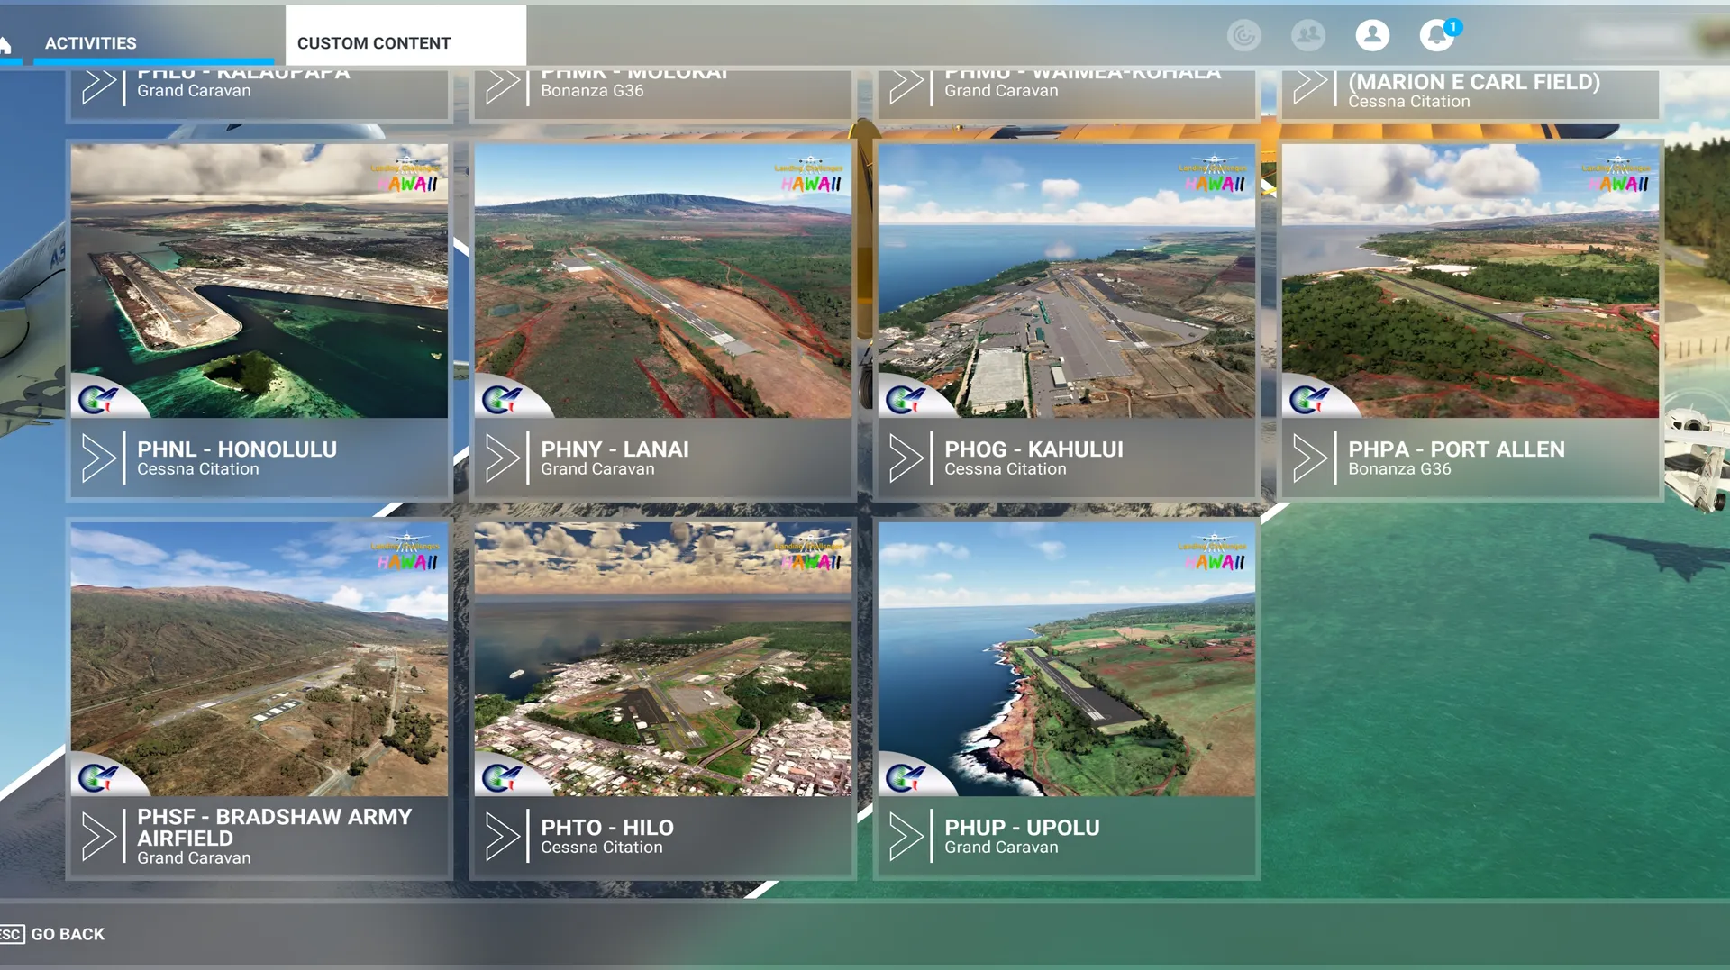Image resolution: width=1730 pixels, height=970 pixels.
Task: Click the play arrow on Kalaupapa Grand Caravan card
Action: (99, 86)
